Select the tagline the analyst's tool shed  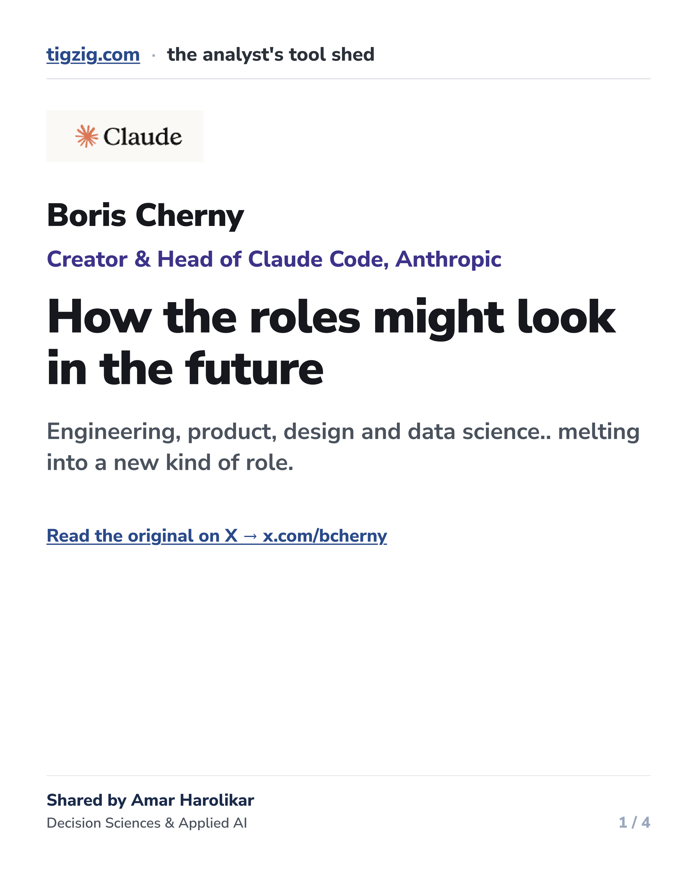[271, 55]
